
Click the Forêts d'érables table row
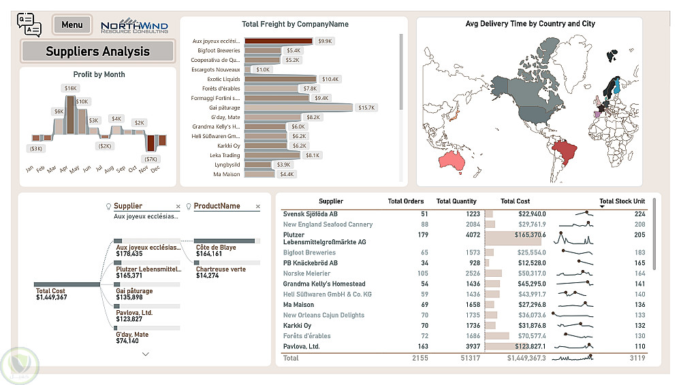pyautogui.click(x=464, y=336)
